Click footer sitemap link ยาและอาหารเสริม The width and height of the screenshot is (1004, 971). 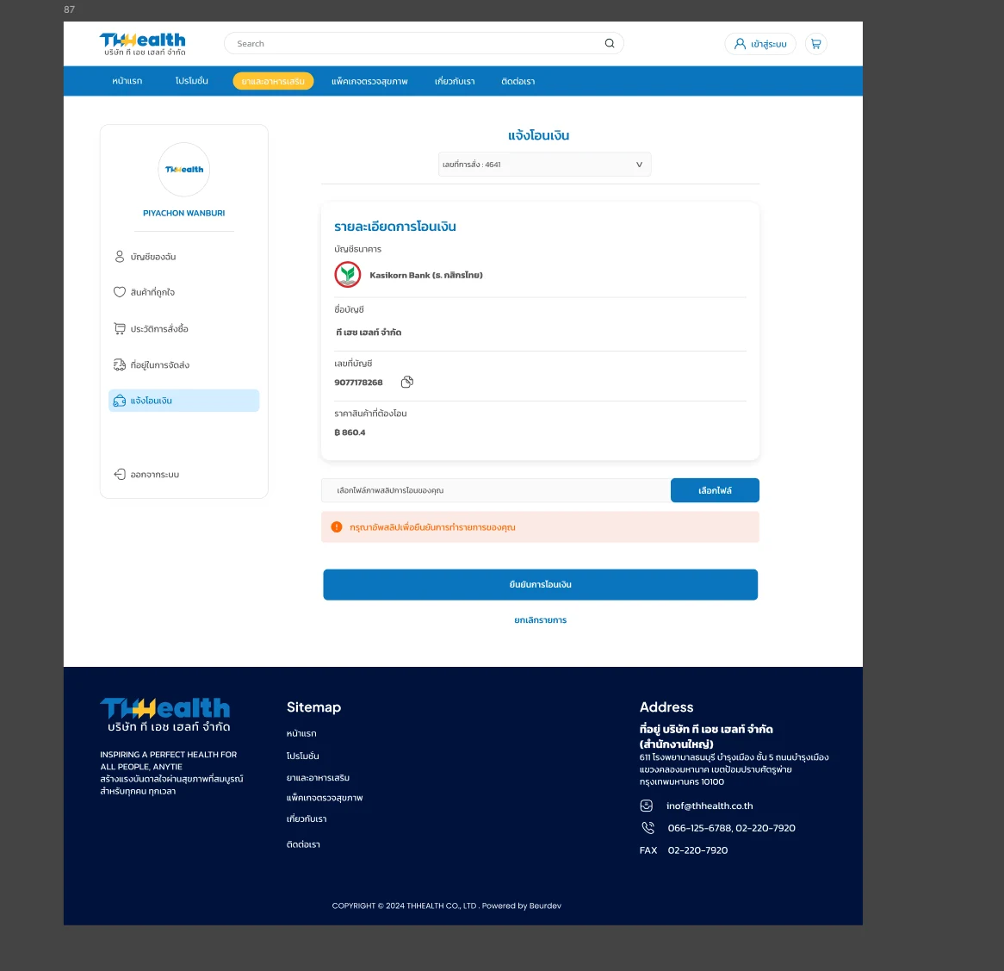click(x=318, y=777)
